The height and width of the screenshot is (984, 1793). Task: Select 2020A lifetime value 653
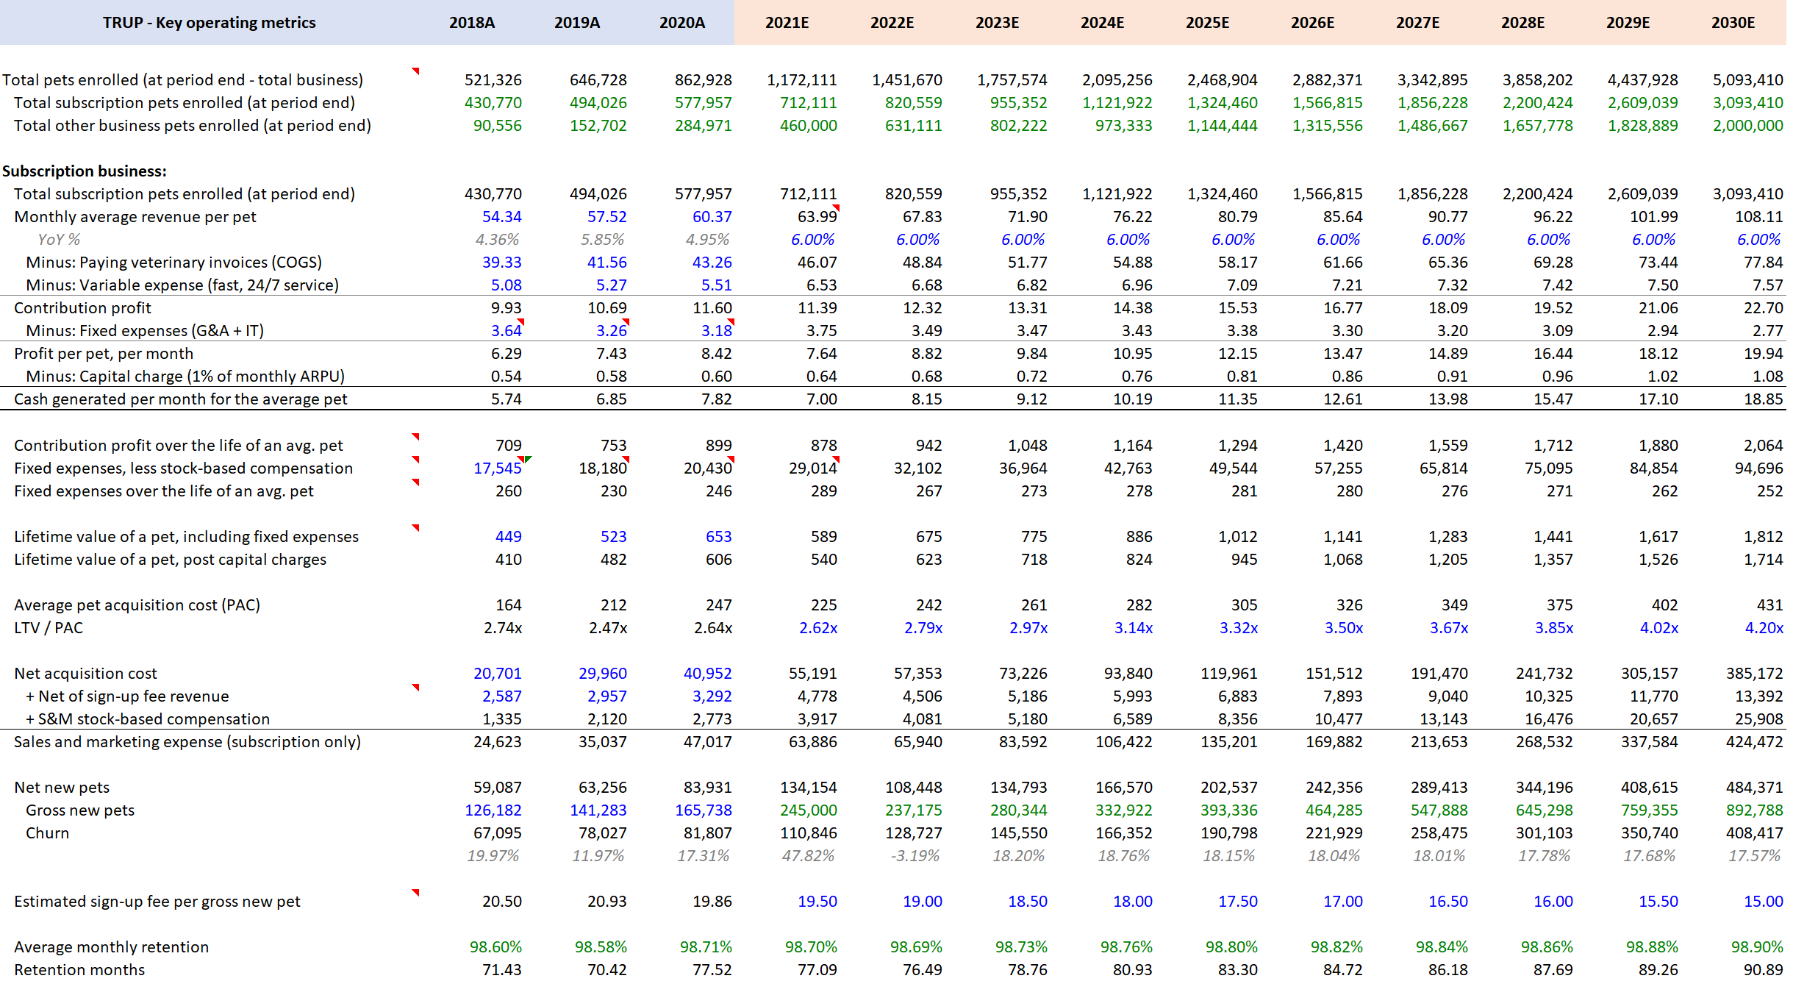[718, 536]
